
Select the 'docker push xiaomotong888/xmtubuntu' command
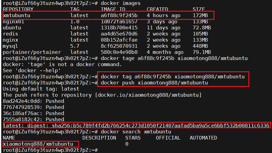coord(154,83)
